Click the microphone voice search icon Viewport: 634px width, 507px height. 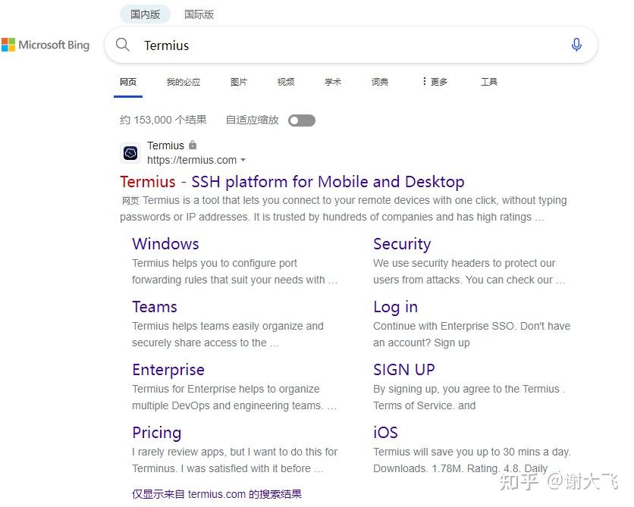[x=576, y=45]
